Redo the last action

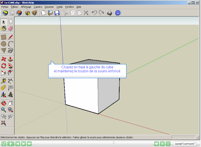[x=101, y=13]
